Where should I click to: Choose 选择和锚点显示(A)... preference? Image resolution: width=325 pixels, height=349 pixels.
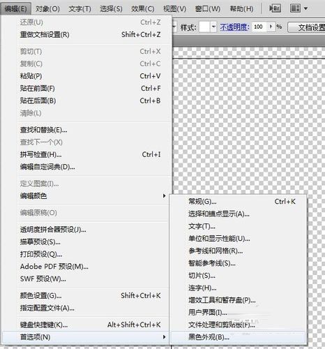(238, 214)
